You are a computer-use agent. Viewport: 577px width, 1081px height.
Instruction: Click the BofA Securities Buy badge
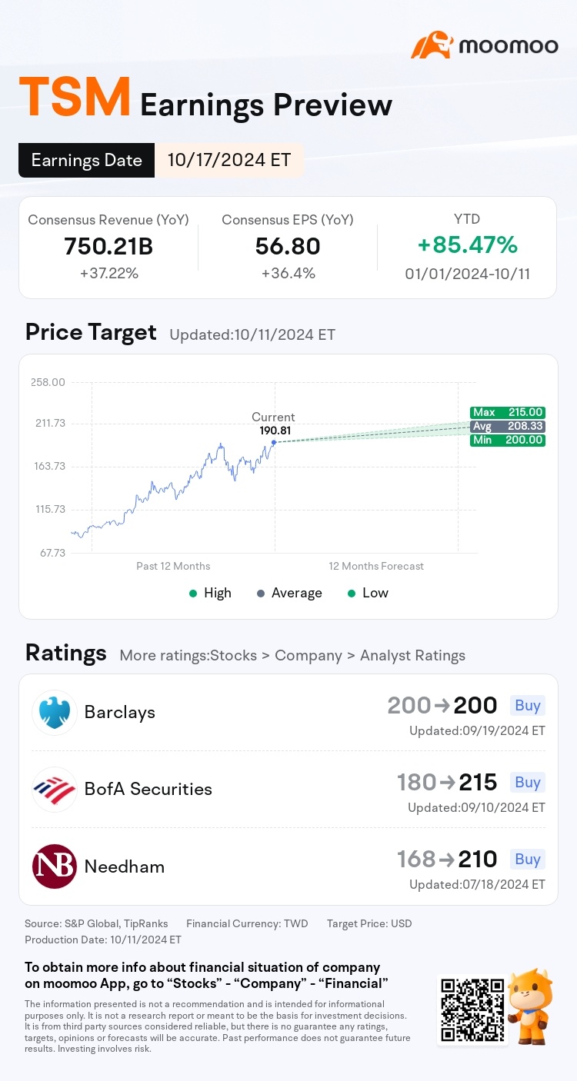coord(528,782)
